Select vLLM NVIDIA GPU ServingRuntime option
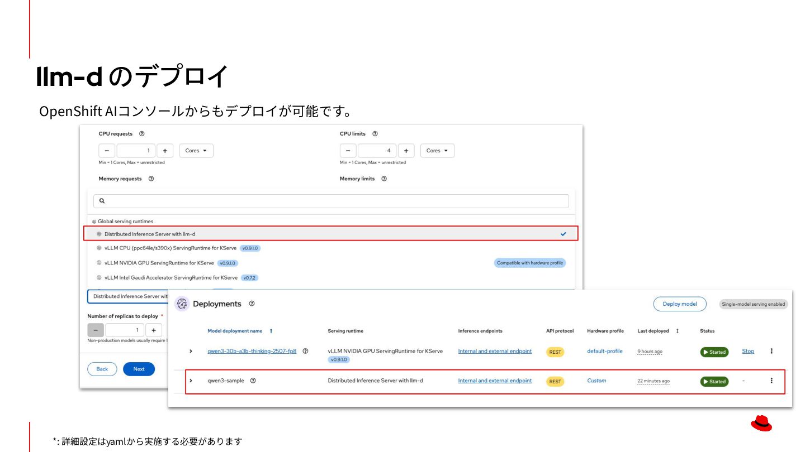The image size is (805, 452). (331, 263)
